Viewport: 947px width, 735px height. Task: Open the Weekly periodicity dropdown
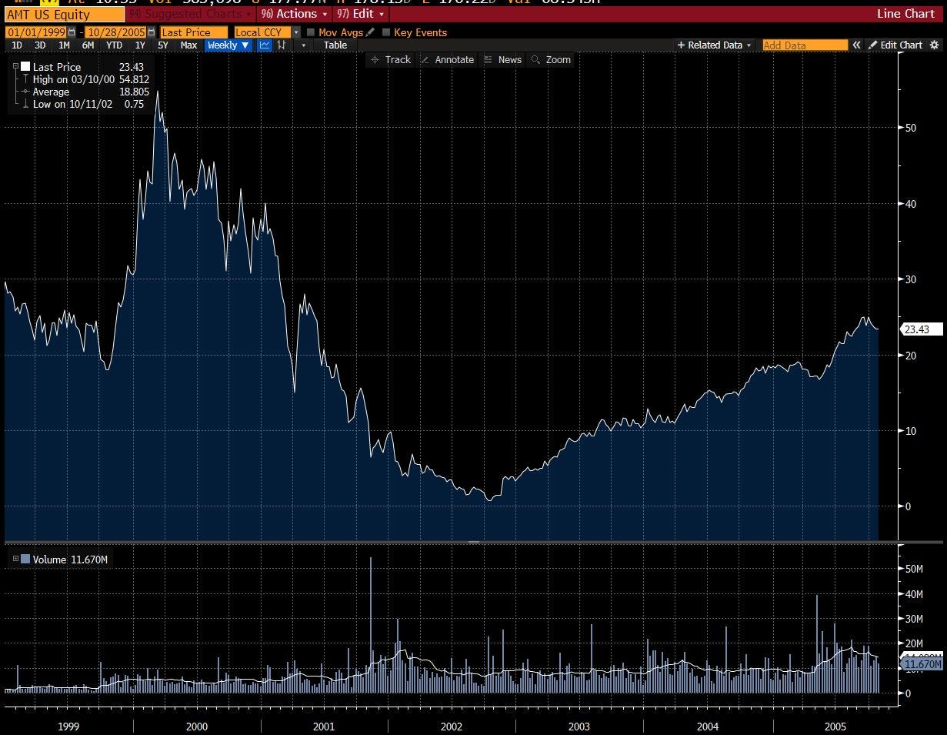[x=228, y=45]
